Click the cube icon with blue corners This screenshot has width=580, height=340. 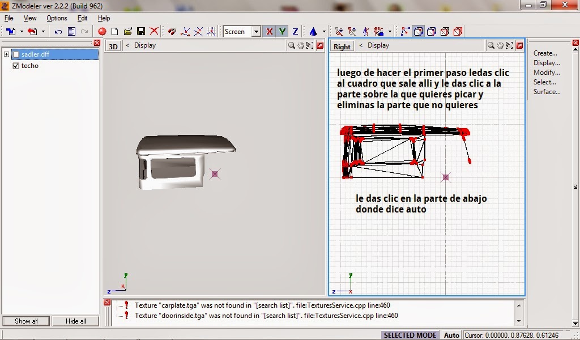coord(431,31)
